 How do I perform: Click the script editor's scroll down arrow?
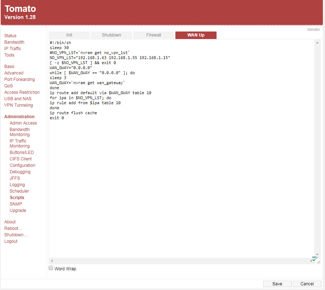[317, 255]
